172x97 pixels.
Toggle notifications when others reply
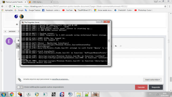[20, 87]
